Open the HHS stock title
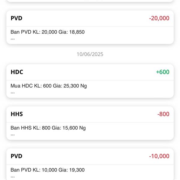This screenshot has width=180, height=180. (x=17, y=114)
